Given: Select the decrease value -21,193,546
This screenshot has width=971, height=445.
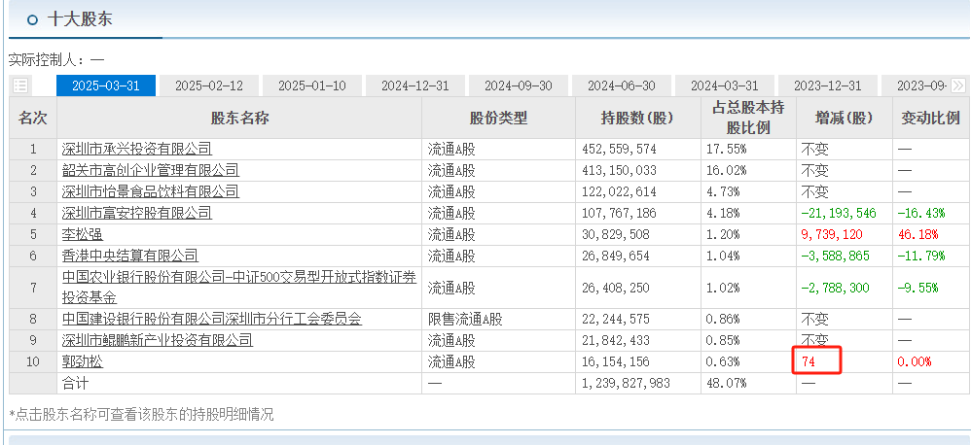Looking at the screenshot, I should (x=839, y=213).
